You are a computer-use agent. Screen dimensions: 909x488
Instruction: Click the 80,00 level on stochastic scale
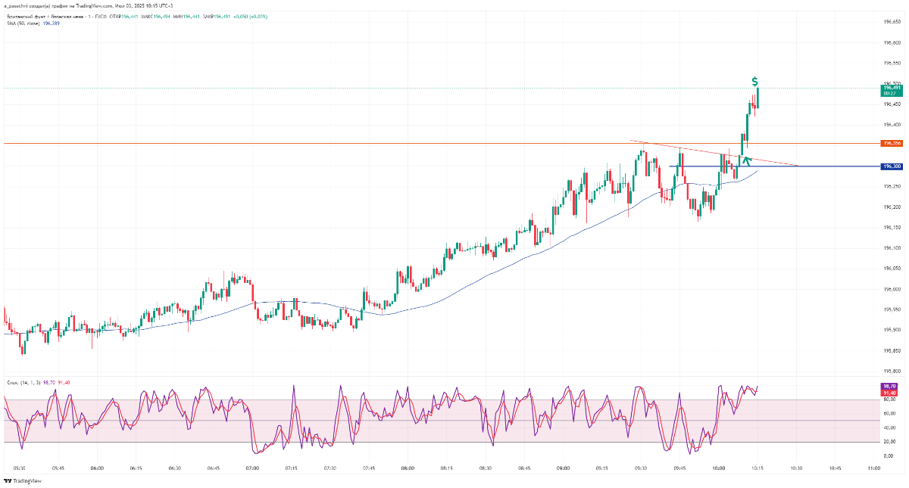(x=889, y=399)
